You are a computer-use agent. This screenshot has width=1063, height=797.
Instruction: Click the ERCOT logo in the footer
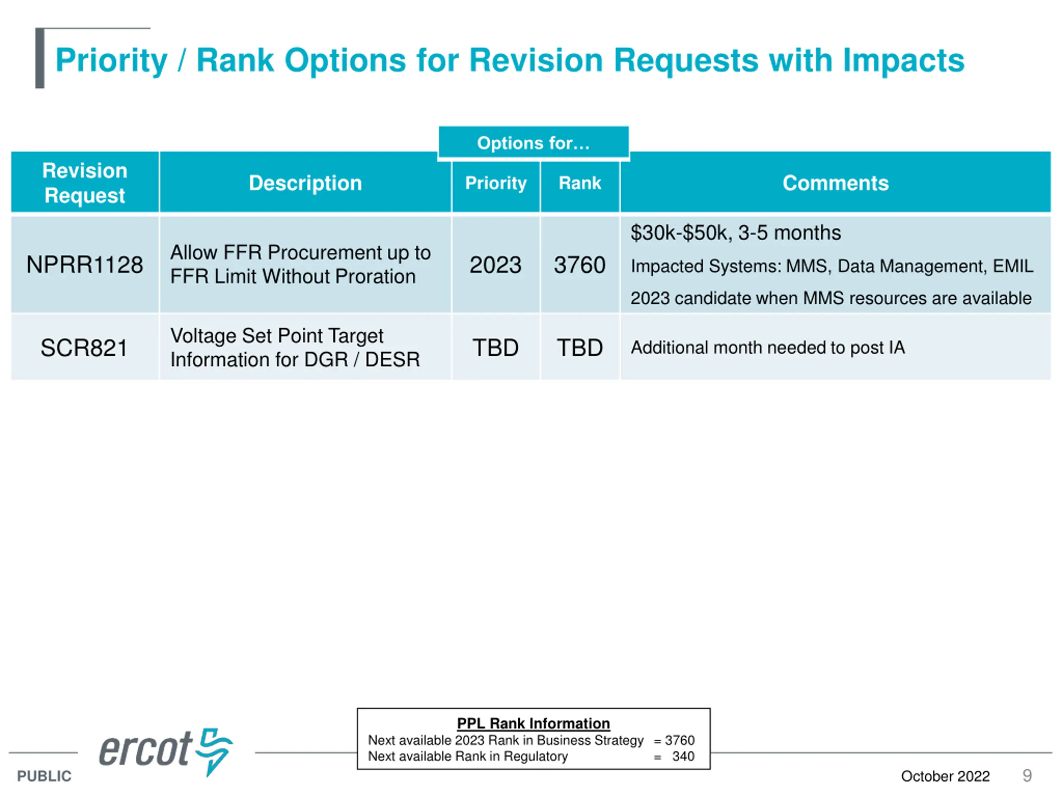(166, 752)
